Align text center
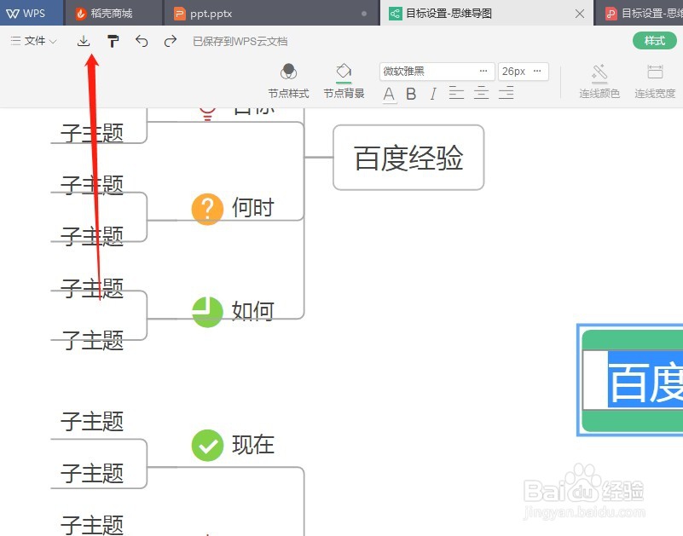The width and height of the screenshot is (683, 536). (481, 93)
